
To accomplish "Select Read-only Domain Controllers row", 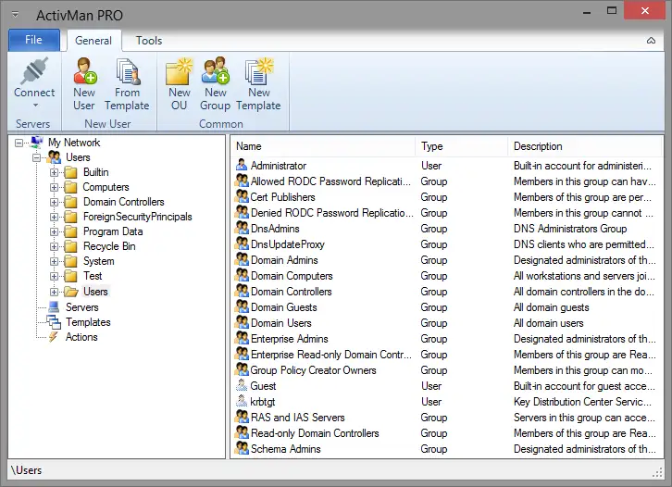I will click(x=447, y=433).
